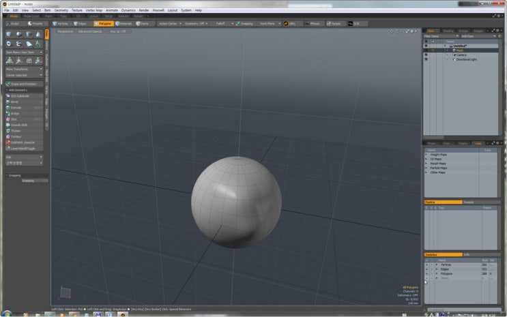Click the SDS Subdivide tool

tap(25, 96)
